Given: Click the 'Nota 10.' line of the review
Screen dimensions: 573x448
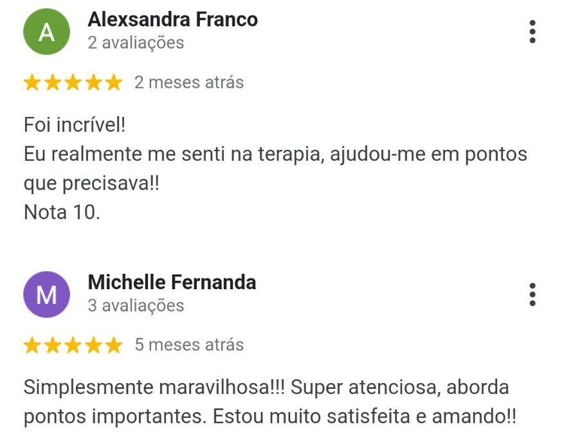Looking at the screenshot, I should (62, 212).
